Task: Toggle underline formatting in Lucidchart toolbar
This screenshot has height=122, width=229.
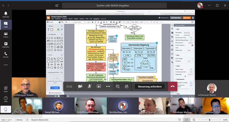Action: click(98, 22)
